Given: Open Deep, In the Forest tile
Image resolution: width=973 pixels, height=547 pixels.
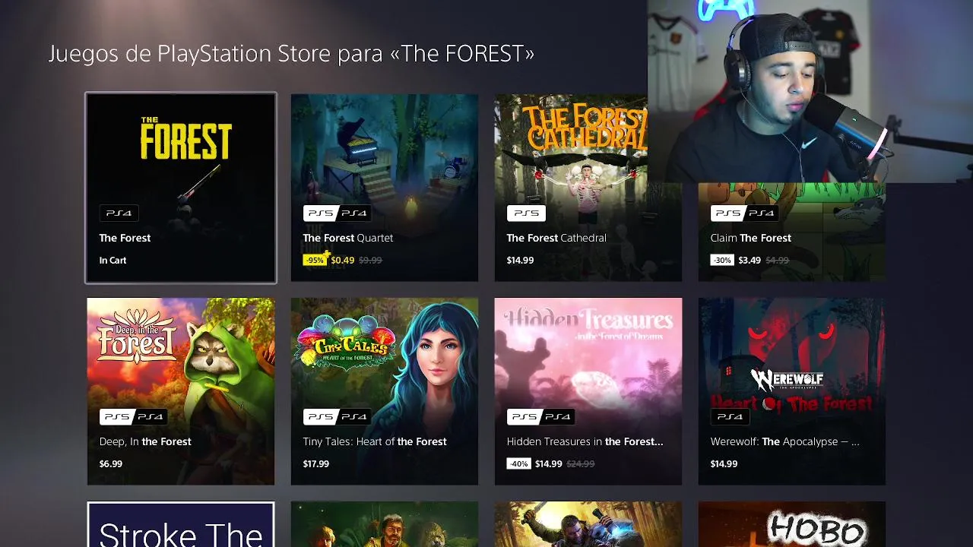Looking at the screenshot, I should (181, 391).
